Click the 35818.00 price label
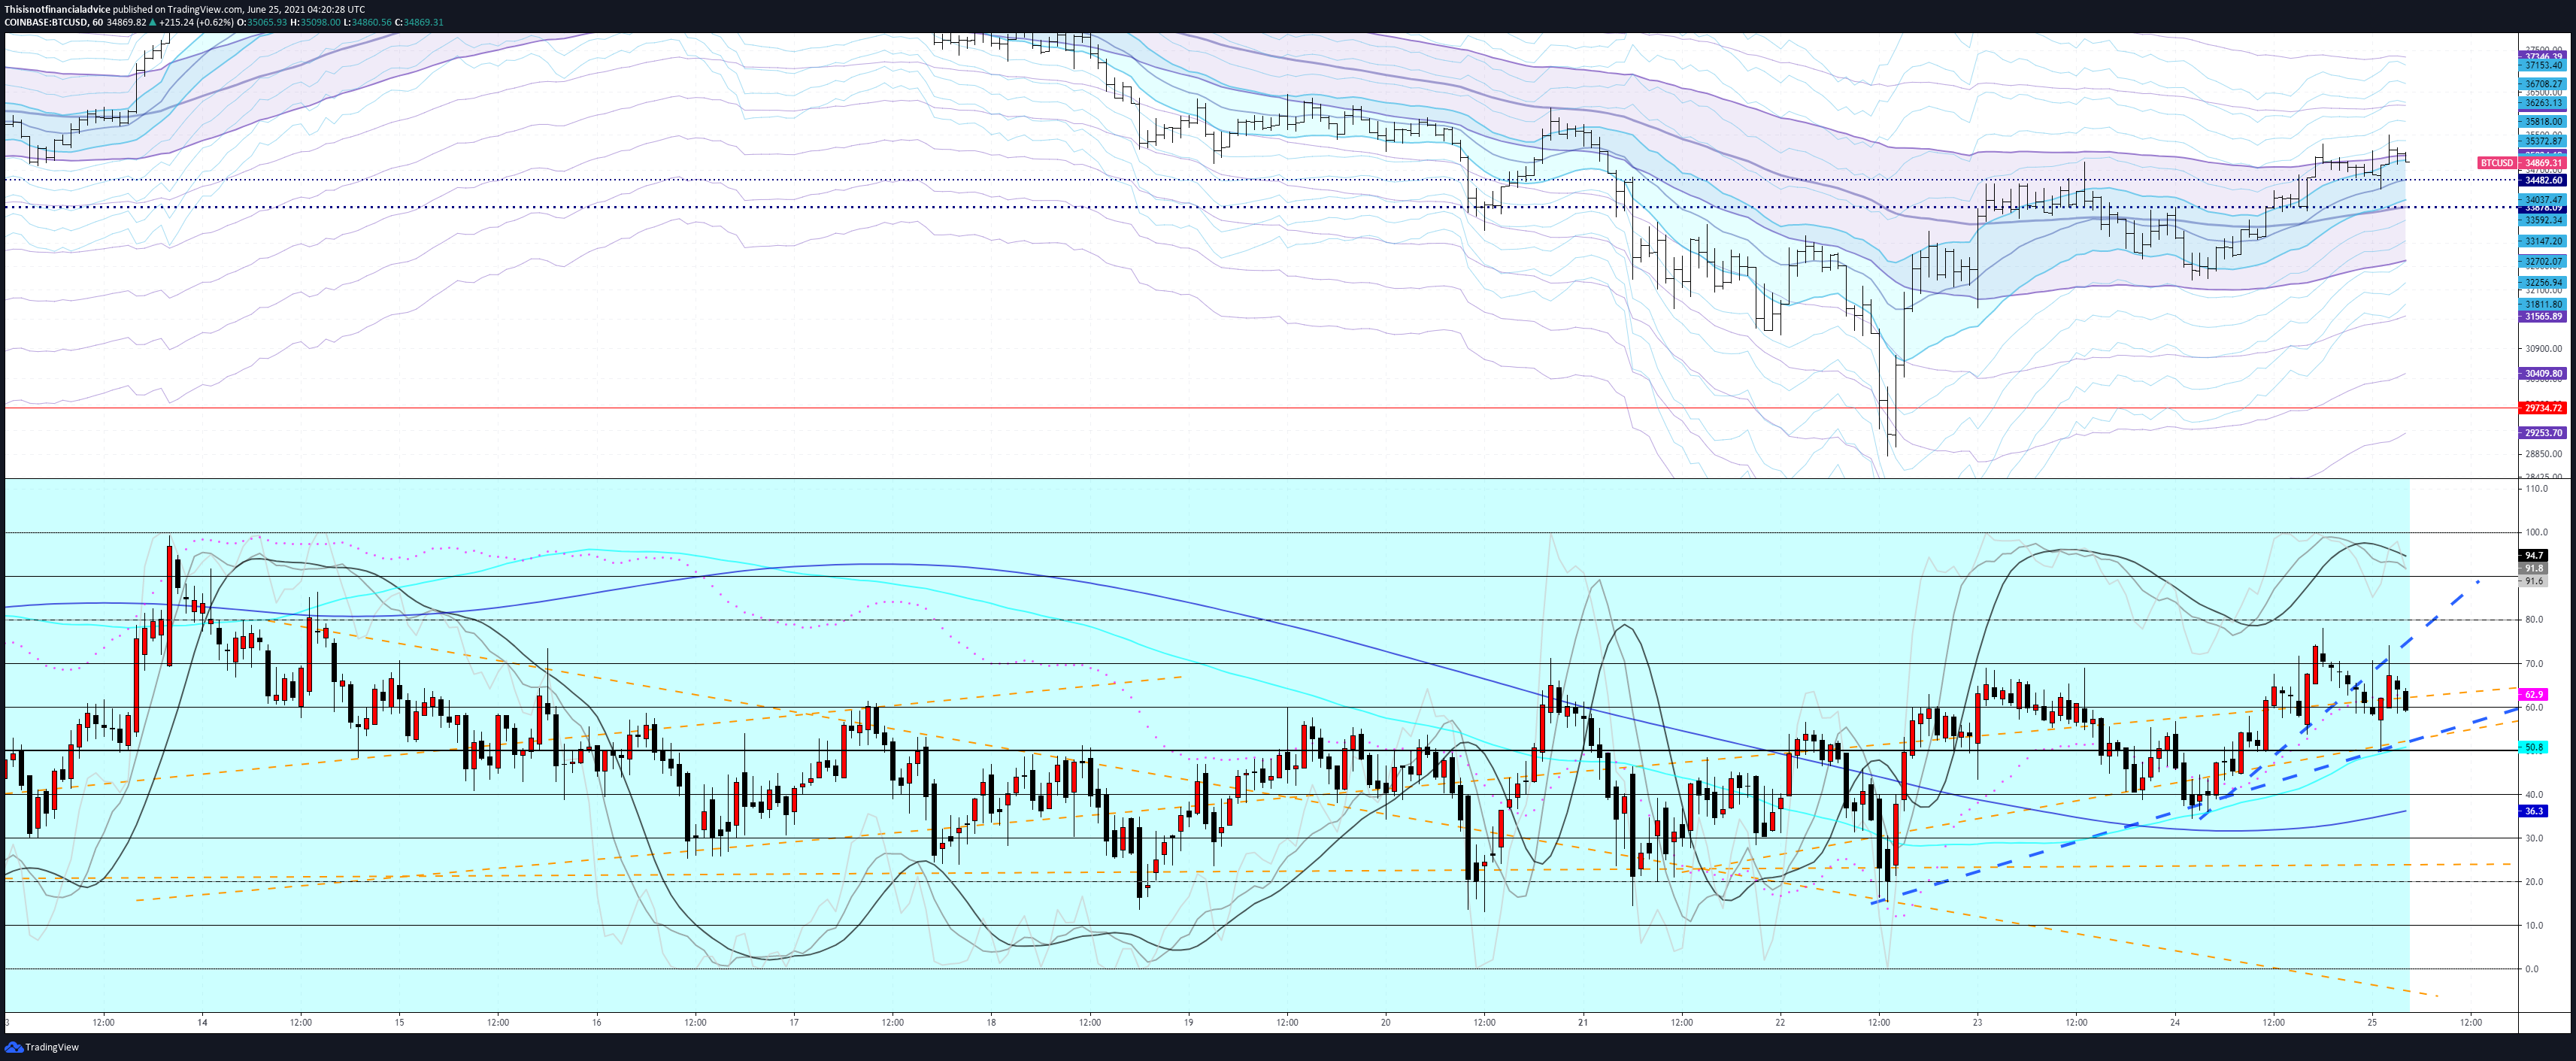 coord(2543,121)
